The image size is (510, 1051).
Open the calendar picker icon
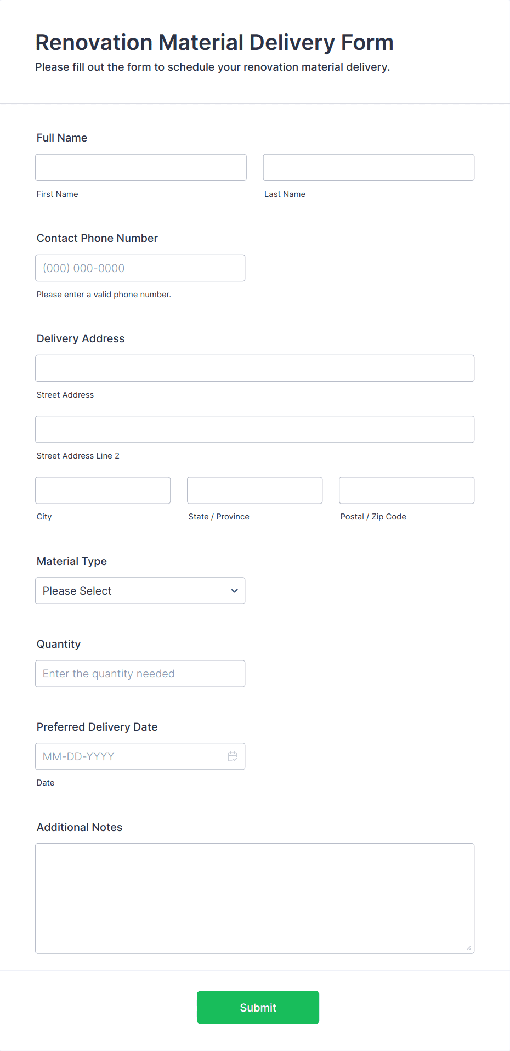click(x=233, y=756)
